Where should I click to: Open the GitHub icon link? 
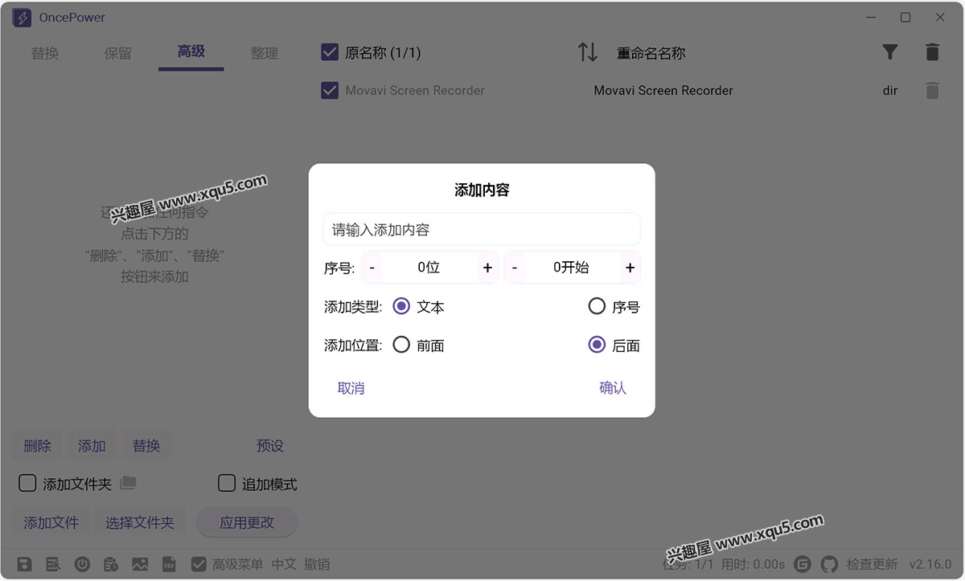pos(829,564)
